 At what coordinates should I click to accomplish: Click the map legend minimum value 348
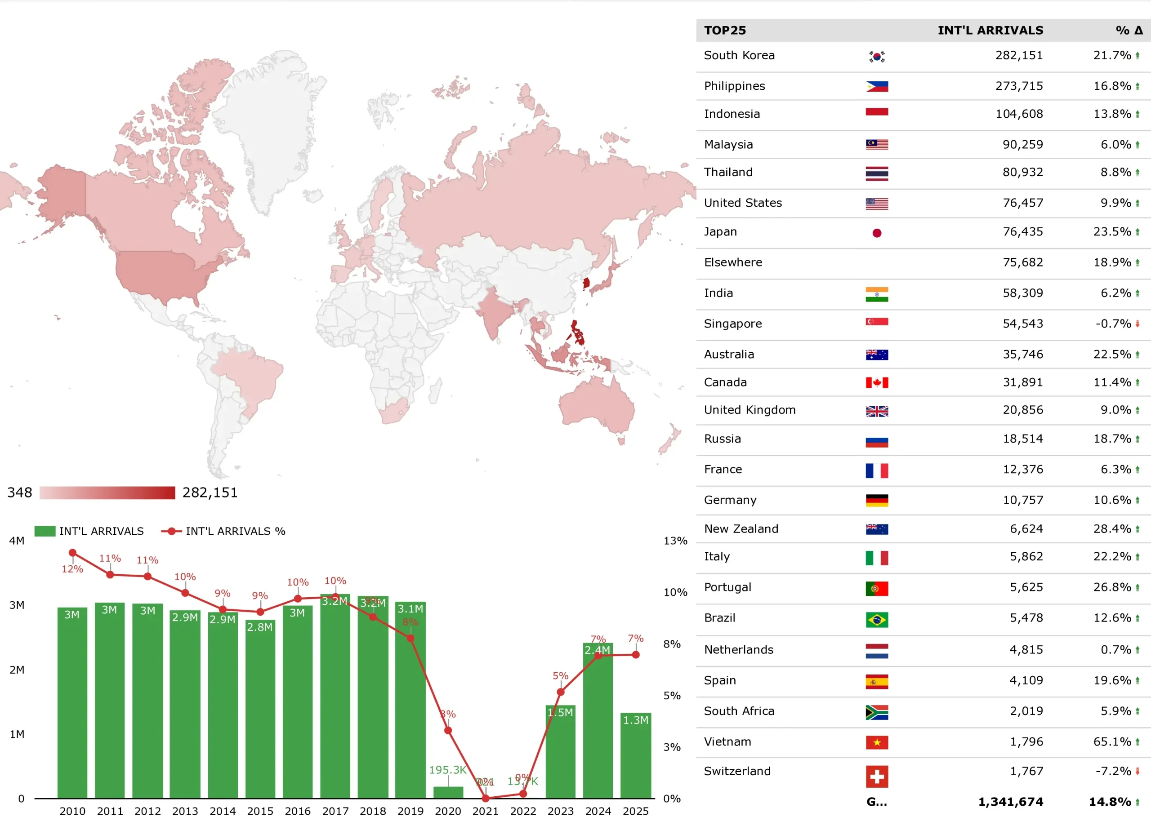click(20, 493)
